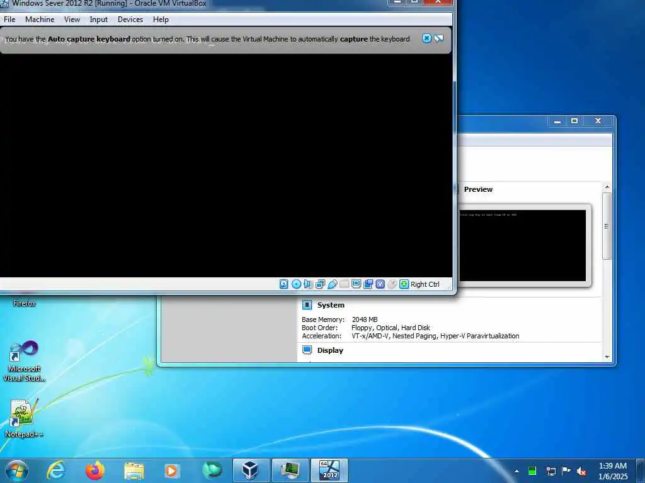Click the Display section monitor icon
The width and height of the screenshot is (645, 483).
[x=307, y=350]
